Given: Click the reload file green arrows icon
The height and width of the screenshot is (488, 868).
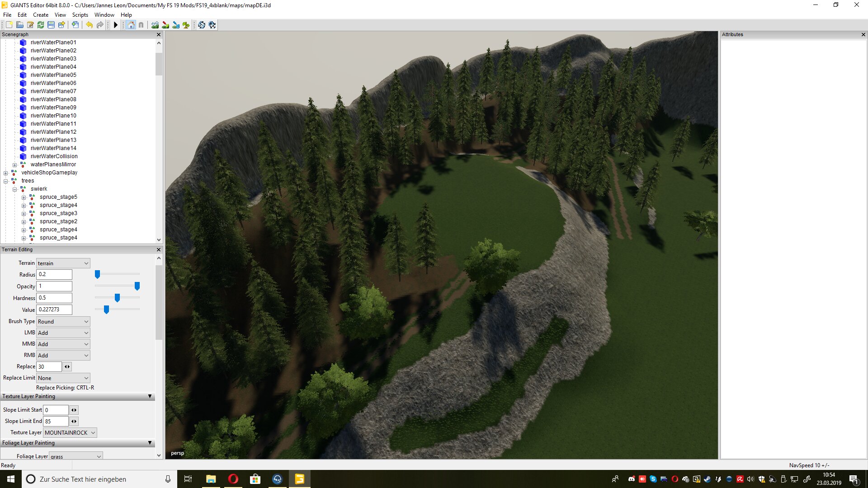Looking at the screenshot, I should click(41, 25).
